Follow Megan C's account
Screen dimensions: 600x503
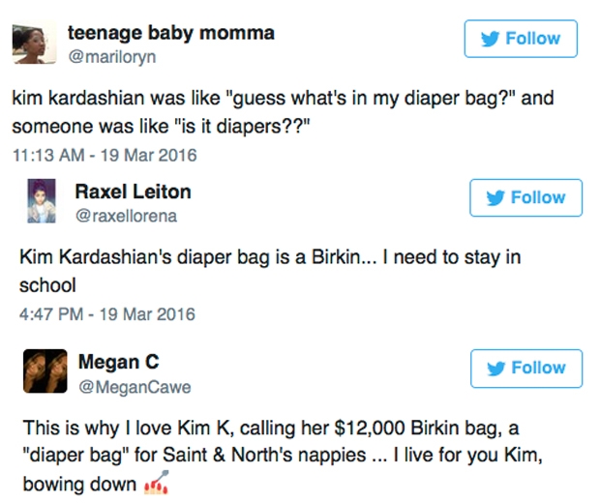pos(526,369)
